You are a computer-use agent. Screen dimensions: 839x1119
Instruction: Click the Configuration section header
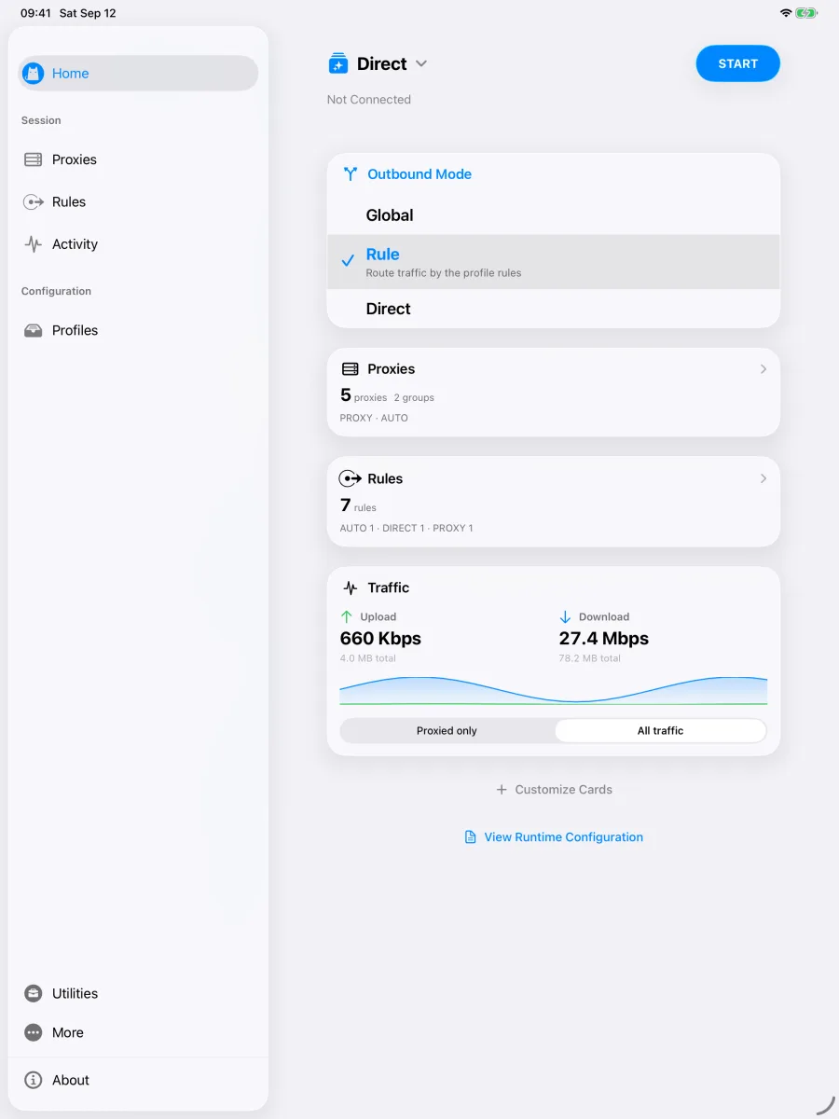[56, 291]
